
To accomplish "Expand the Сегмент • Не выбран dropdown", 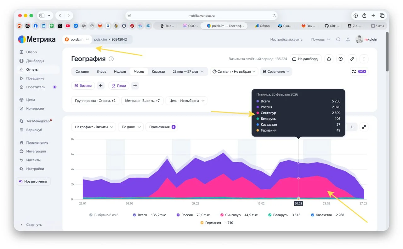I will pos(234,71).
